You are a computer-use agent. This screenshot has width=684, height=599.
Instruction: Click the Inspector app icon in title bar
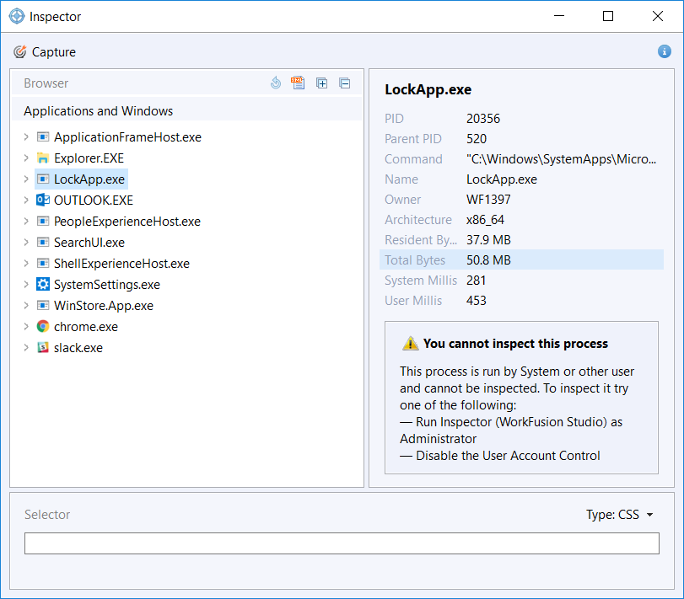(17, 16)
